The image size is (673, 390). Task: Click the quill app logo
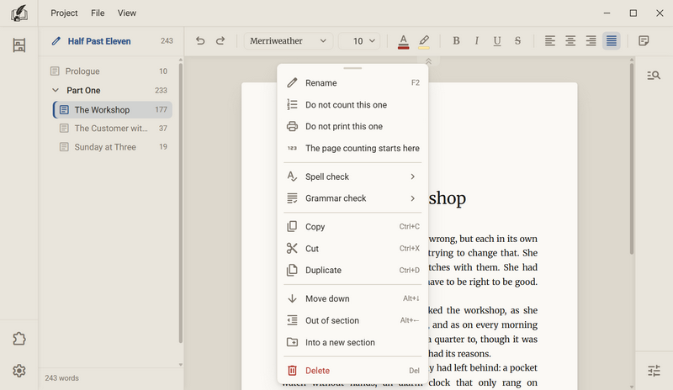(19, 13)
